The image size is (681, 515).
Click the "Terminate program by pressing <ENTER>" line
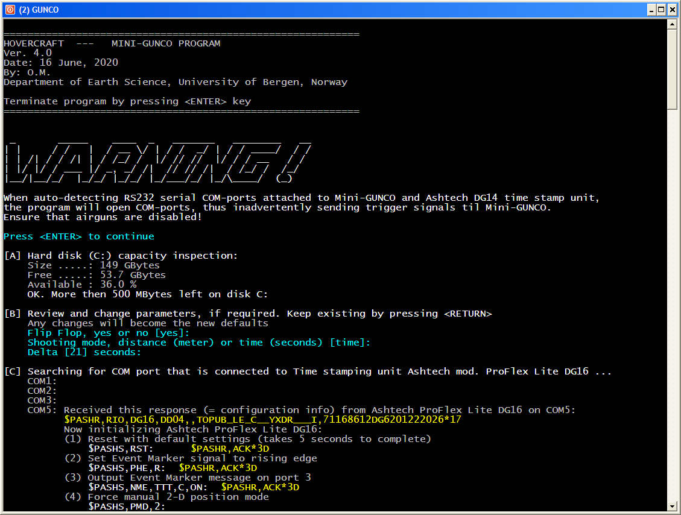pyautogui.click(x=127, y=101)
